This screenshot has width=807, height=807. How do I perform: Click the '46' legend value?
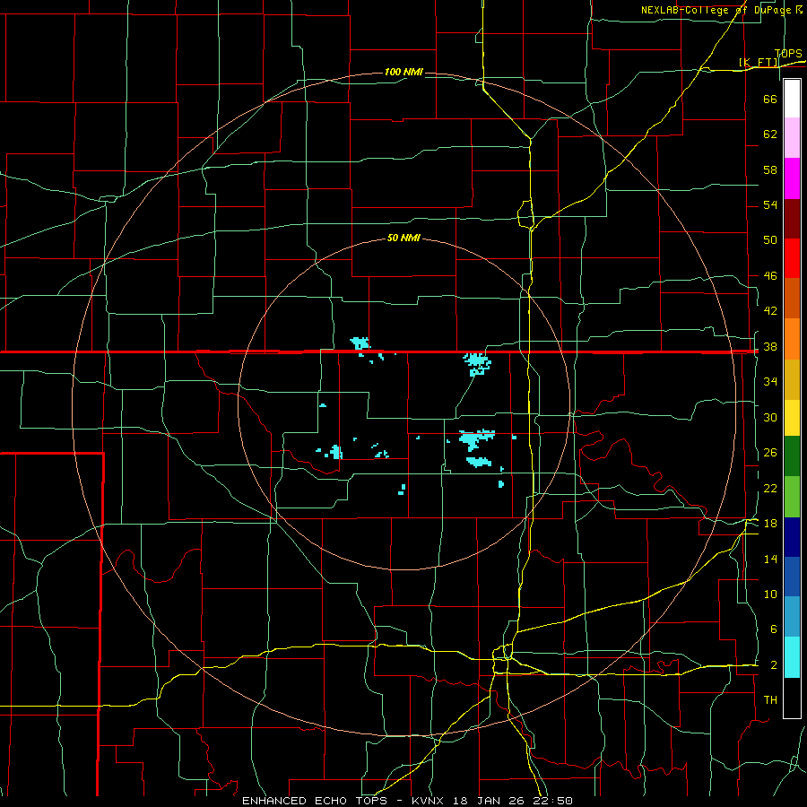tap(770, 276)
